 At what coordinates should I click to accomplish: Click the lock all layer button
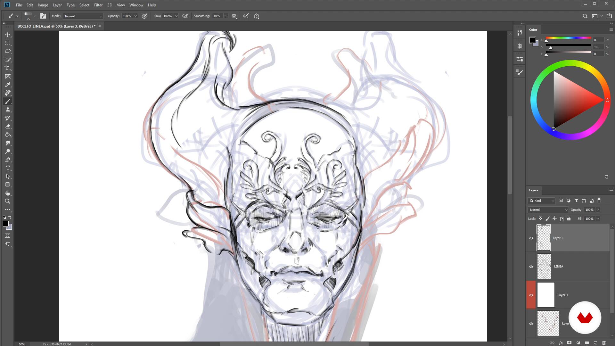point(569,219)
